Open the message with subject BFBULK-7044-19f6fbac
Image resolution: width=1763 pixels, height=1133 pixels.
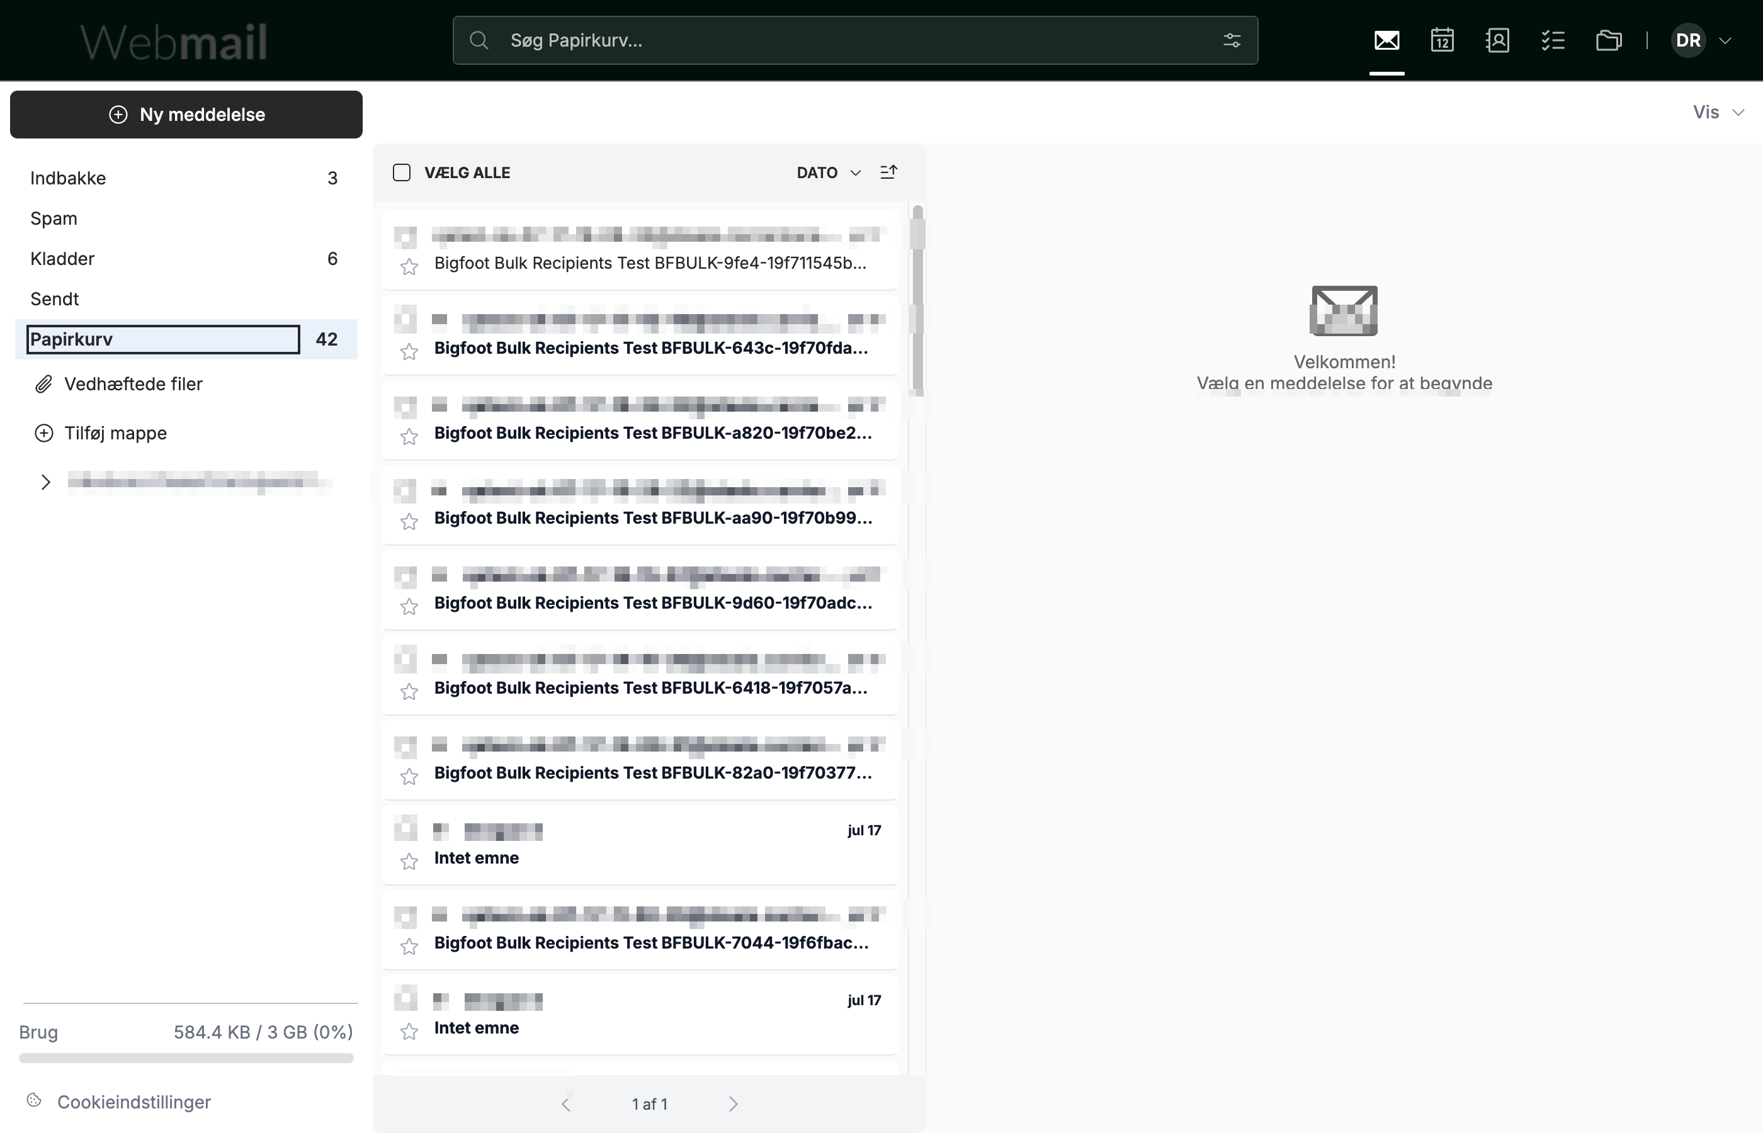[x=640, y=930]
